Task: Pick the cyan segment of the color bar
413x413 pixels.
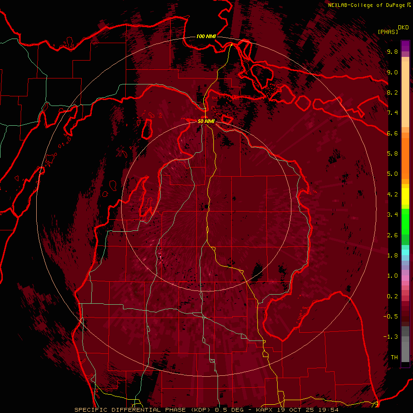Action: tap(405, 252)
